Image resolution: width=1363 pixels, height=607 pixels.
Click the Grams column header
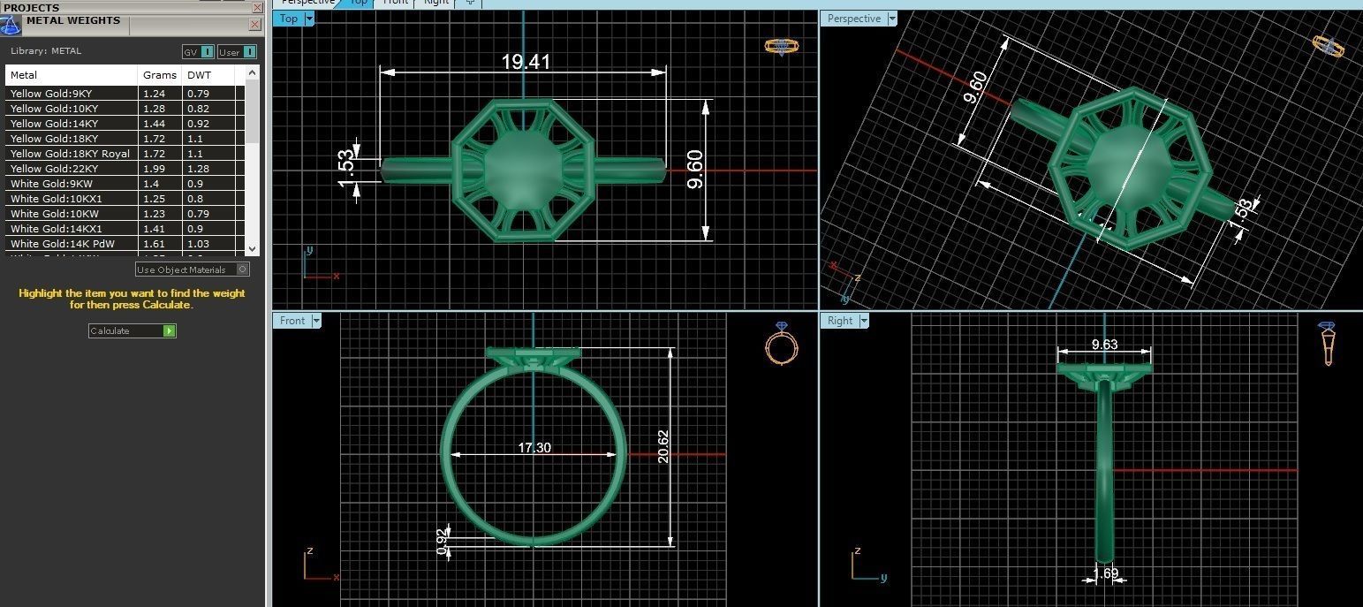point(160,75)
